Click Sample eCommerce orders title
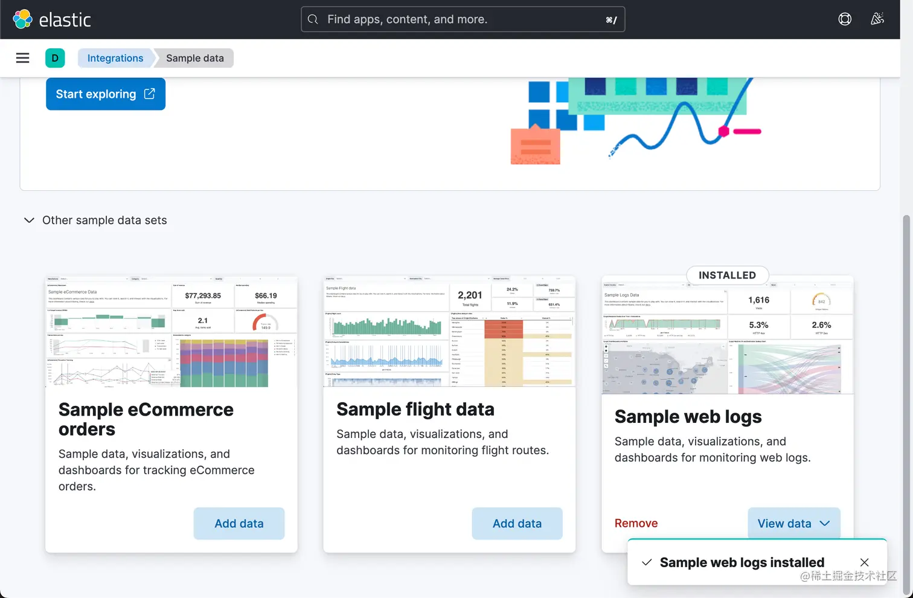The height and width of the screenshot is (598, 913). point(146,419)
